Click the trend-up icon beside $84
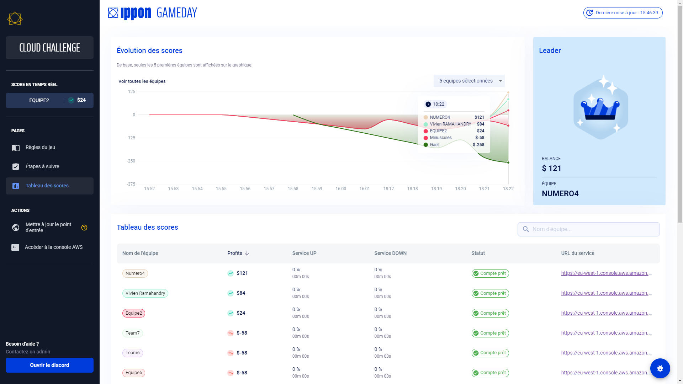This screenshot has width=683, height=384. pyautogui.click(x=231, y=293)
